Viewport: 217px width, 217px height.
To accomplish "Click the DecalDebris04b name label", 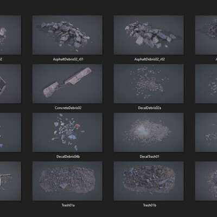I will click(68, 157).
